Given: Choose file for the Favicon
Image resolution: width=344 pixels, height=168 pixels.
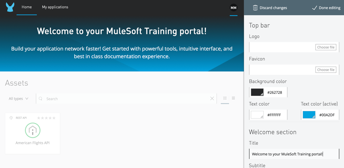Looking at the screenshot, I should 326,70.
